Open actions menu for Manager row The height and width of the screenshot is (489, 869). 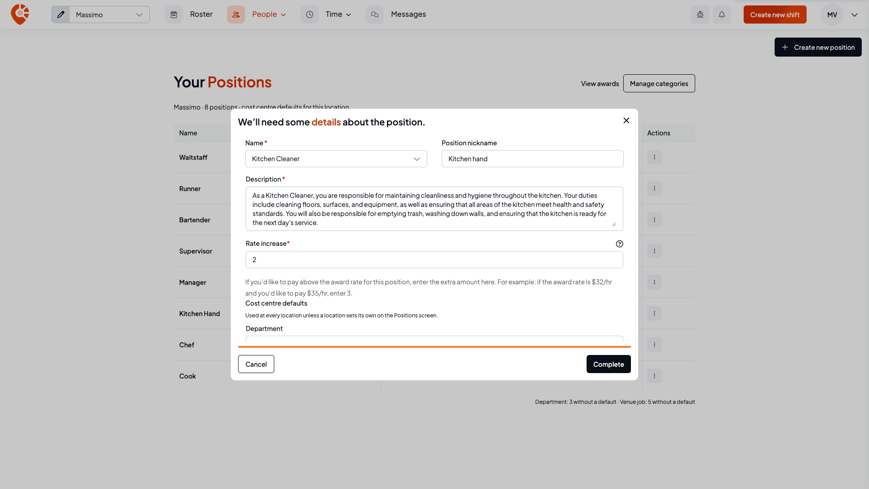click(654, 282)
